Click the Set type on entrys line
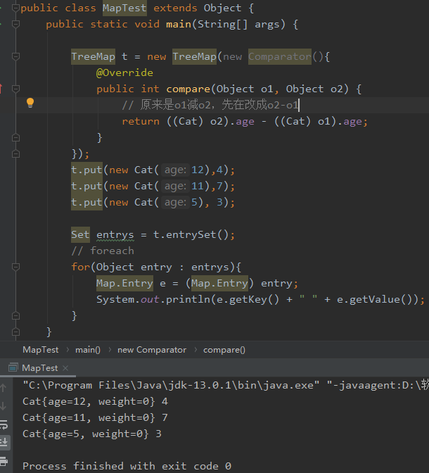This screenshot has width=429, height=473. pos(80,234)
